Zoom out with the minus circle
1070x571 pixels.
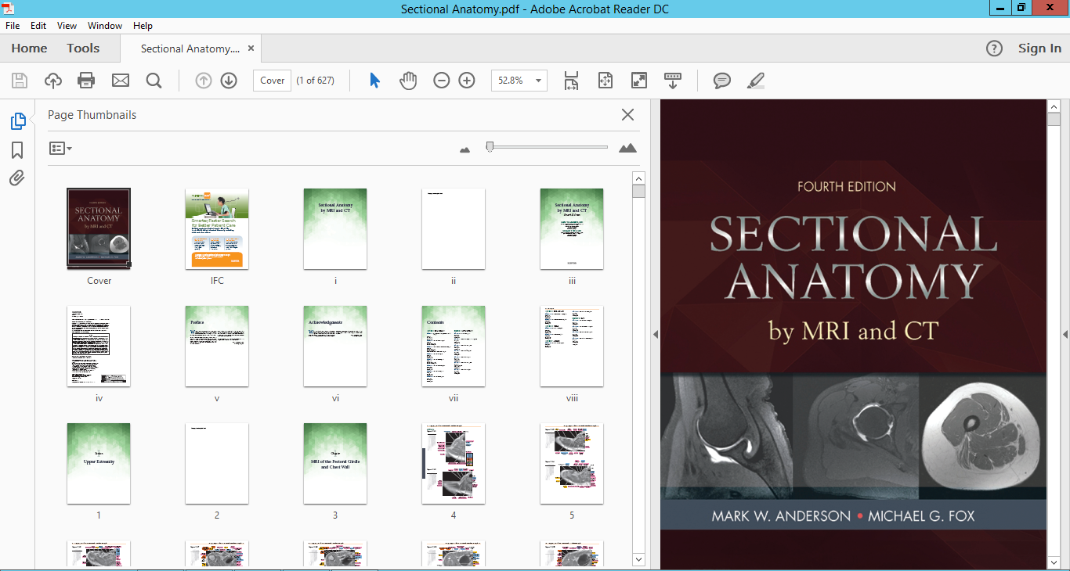[x=442, y=81]
